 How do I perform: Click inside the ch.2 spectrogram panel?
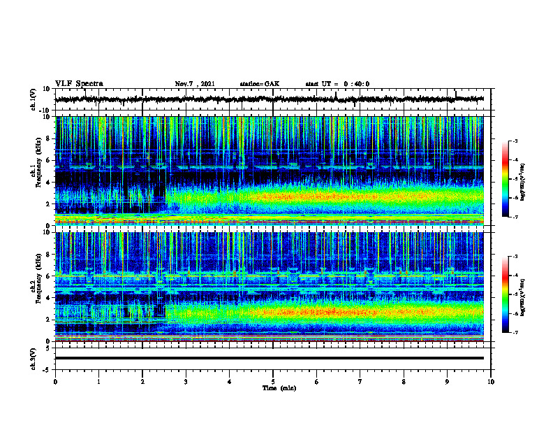point(269,287)
